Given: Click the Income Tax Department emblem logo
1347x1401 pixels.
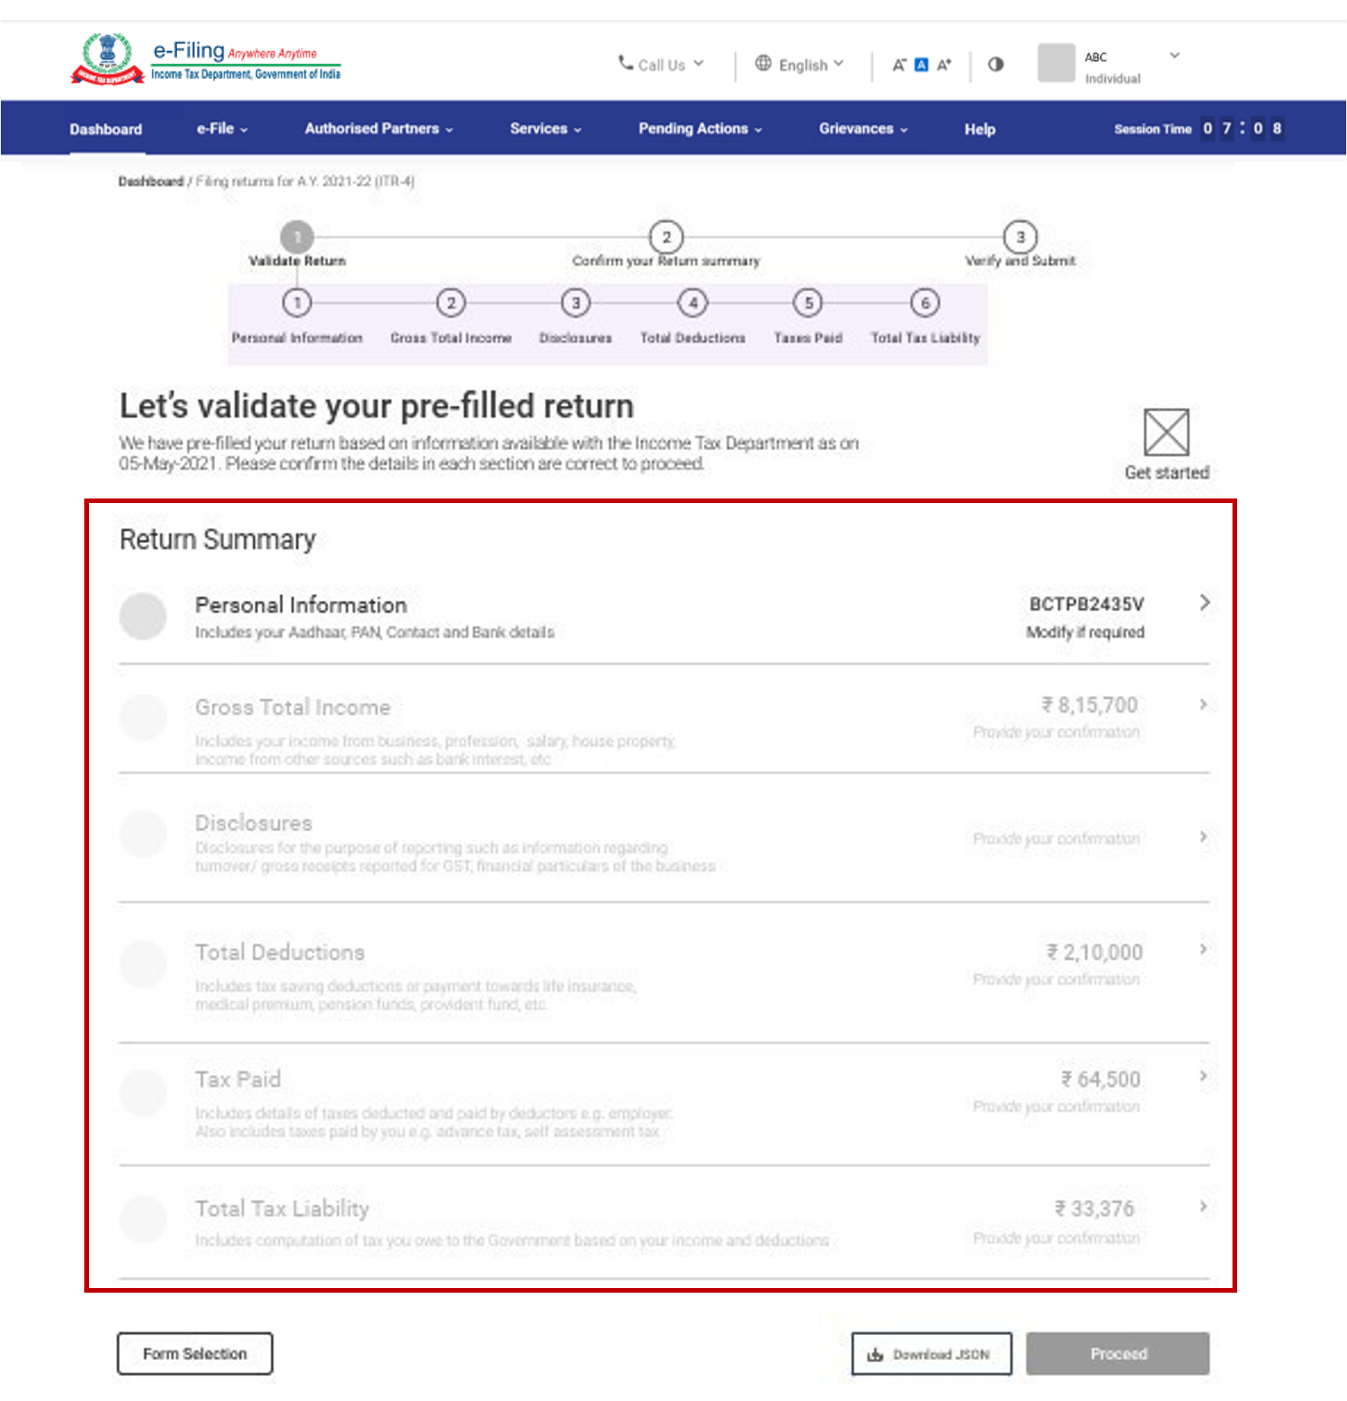Looking at the screenshot, I should (x=108, y=58).
